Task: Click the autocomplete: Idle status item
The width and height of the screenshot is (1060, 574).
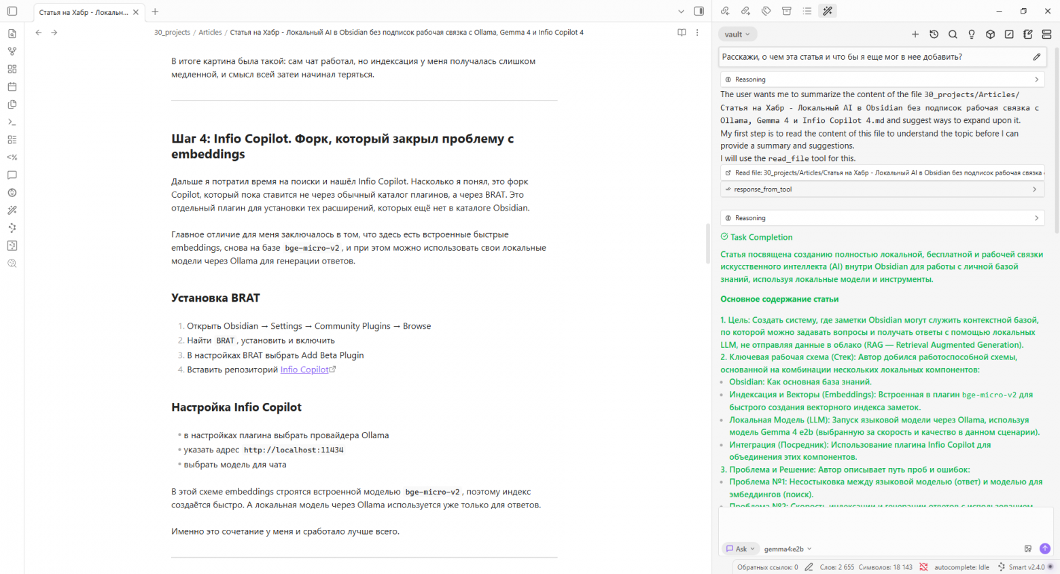Action: 961,567
